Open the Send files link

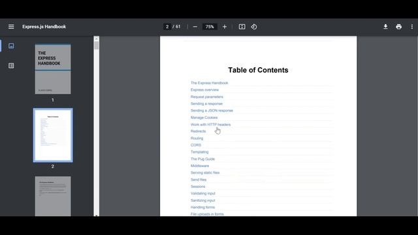(199, 180)
